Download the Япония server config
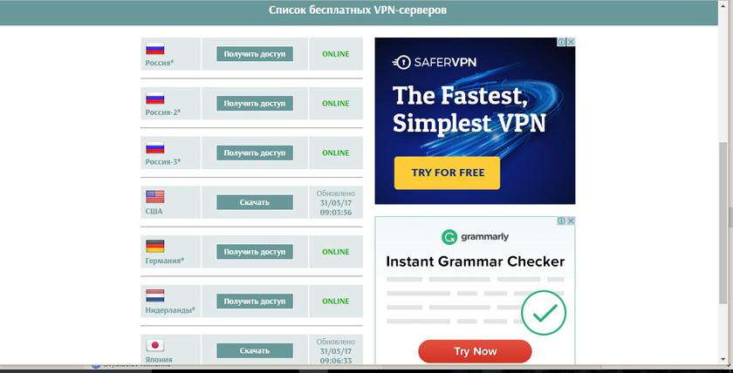 tap(255, 350)
